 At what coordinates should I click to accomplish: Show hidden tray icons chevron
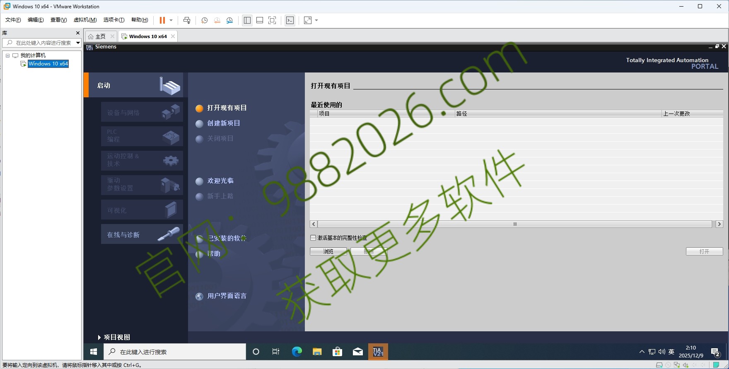coord(642,352)
